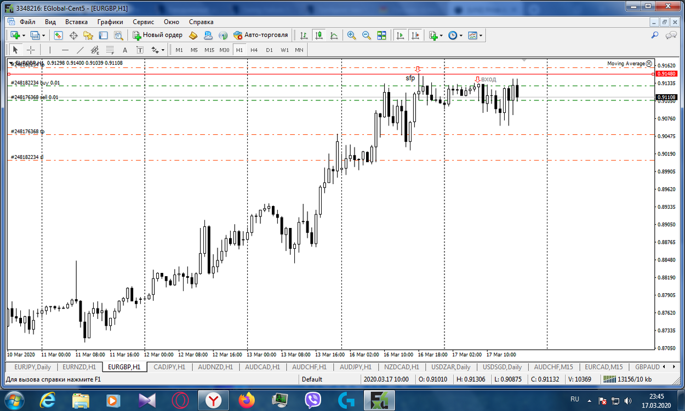Switch chart to line chart
Screen dimensions: 685x411
[x=334, y=35]
